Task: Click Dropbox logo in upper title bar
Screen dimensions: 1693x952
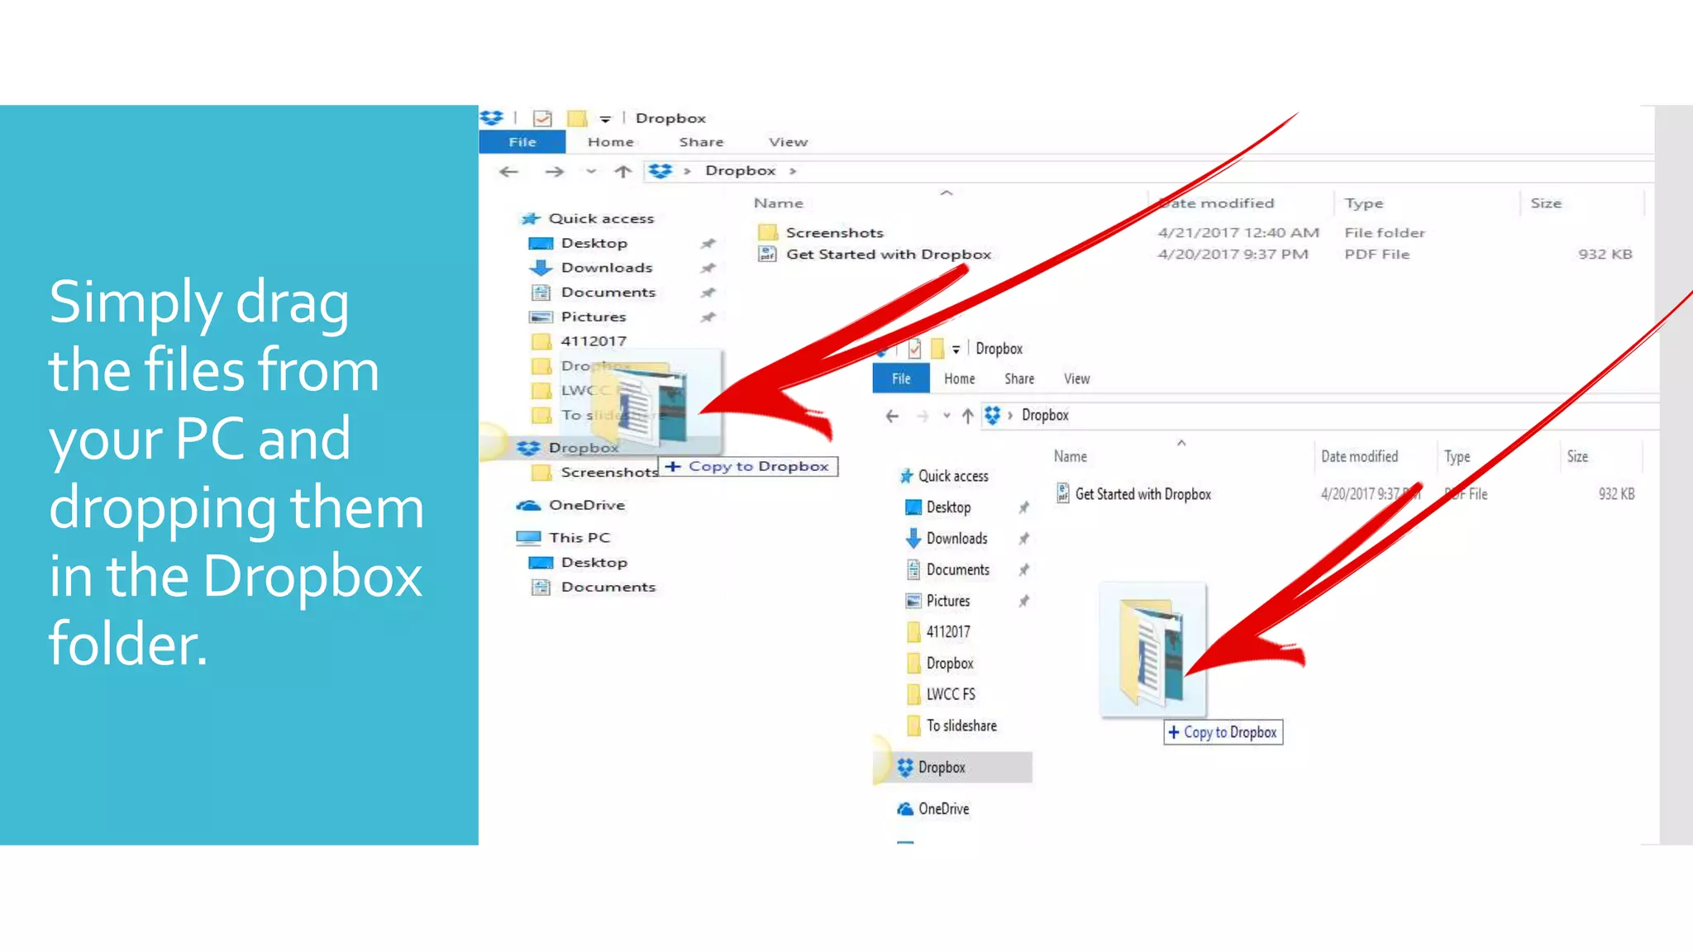Action: (x=492, y=117)
